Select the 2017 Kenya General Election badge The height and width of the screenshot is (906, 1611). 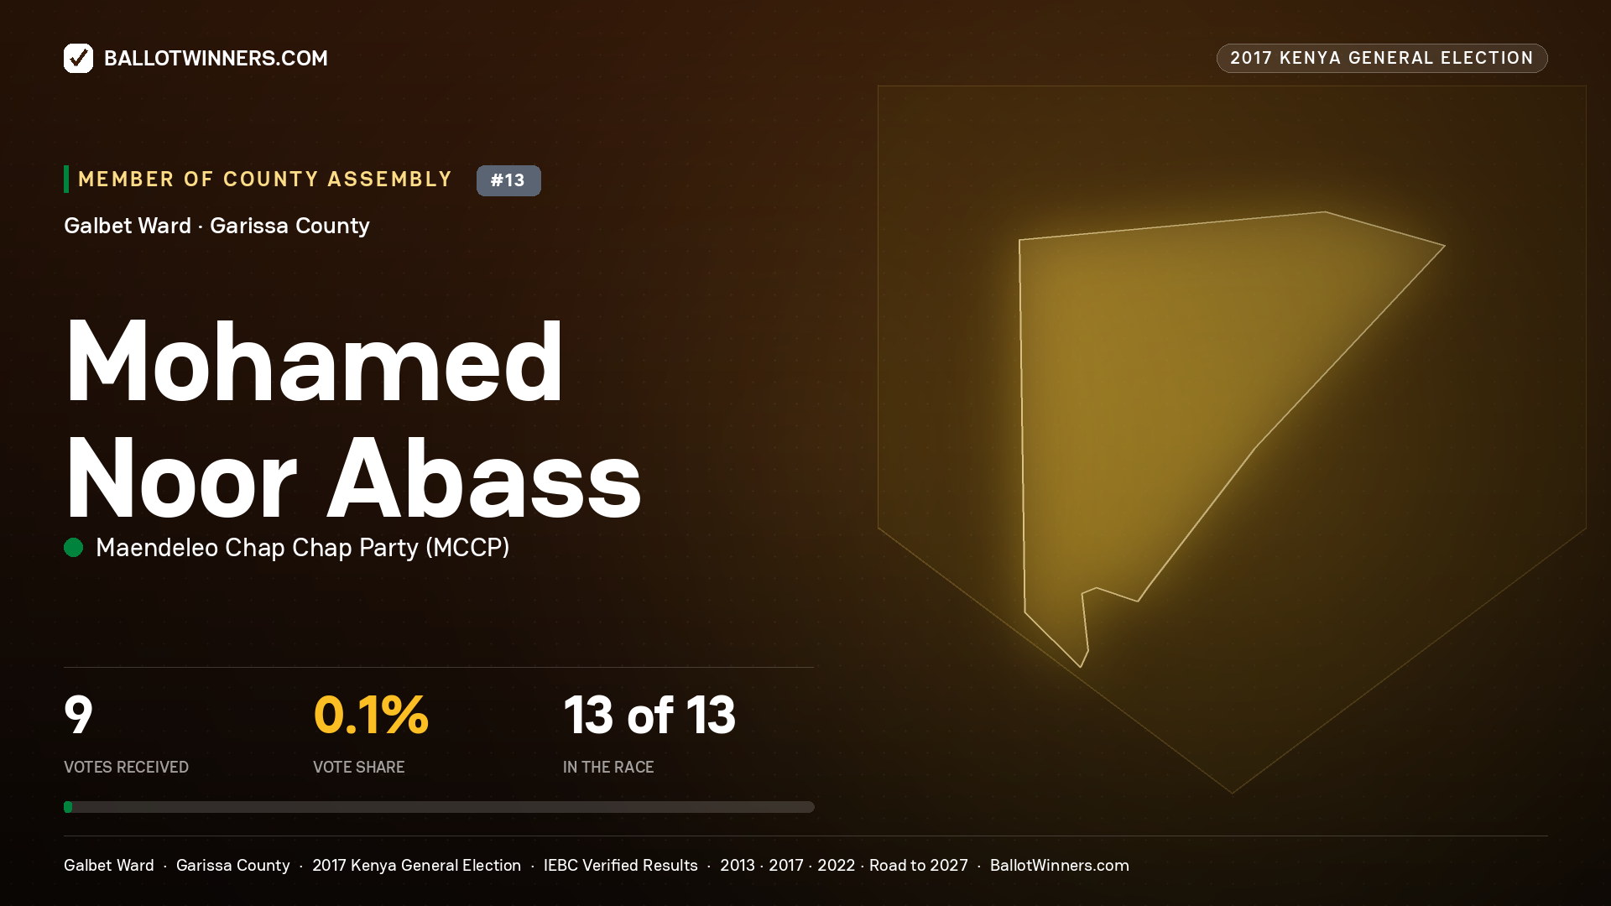(x=1382, y=58)
